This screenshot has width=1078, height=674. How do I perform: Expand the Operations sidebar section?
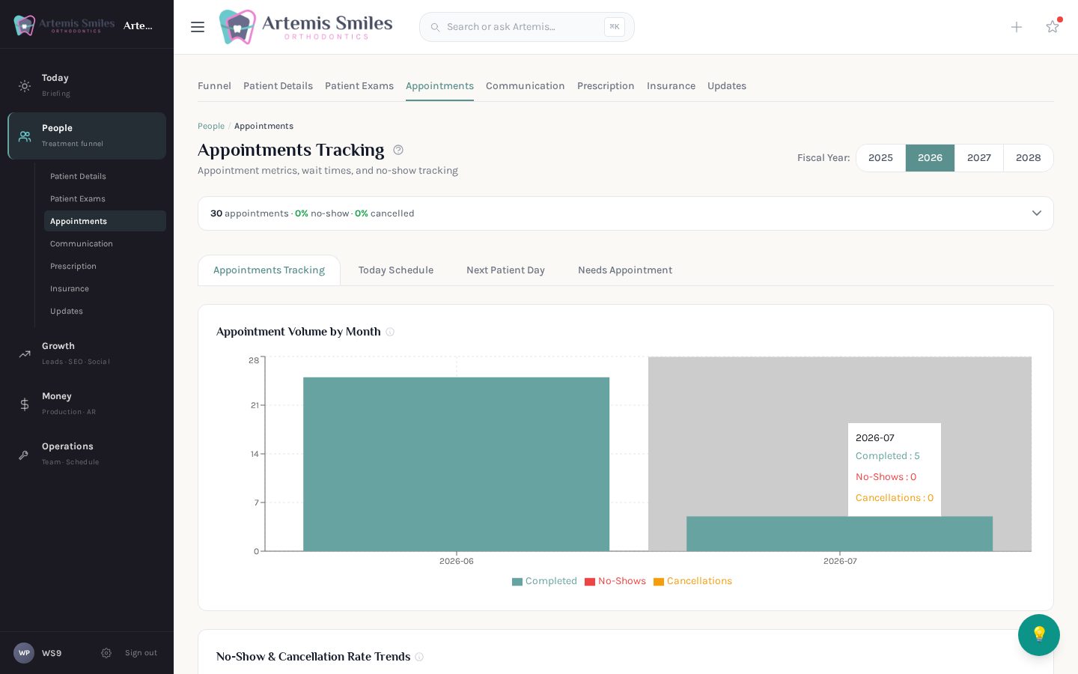coord(87,454)
